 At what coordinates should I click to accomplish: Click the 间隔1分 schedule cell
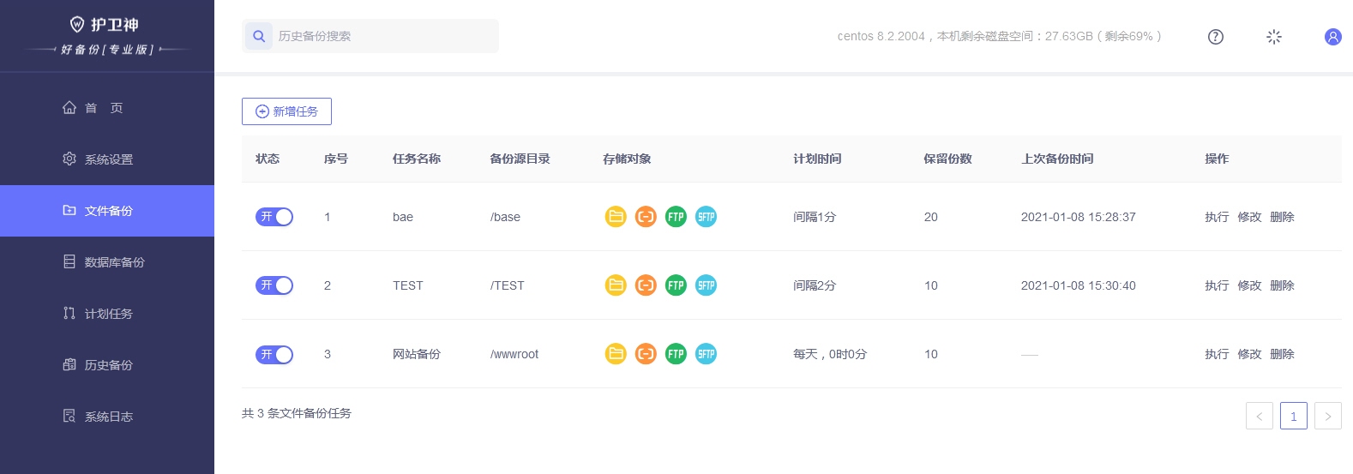[x=815, y=217]
